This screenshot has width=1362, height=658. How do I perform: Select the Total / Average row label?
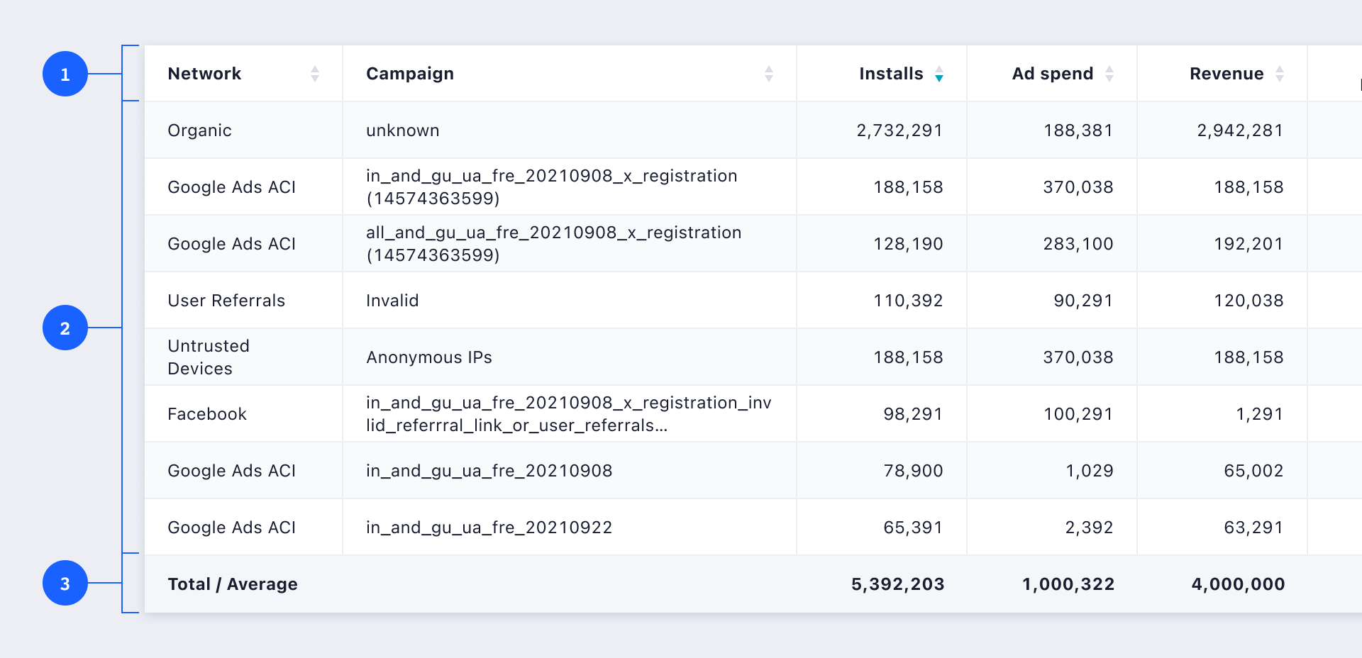point(233,584)
